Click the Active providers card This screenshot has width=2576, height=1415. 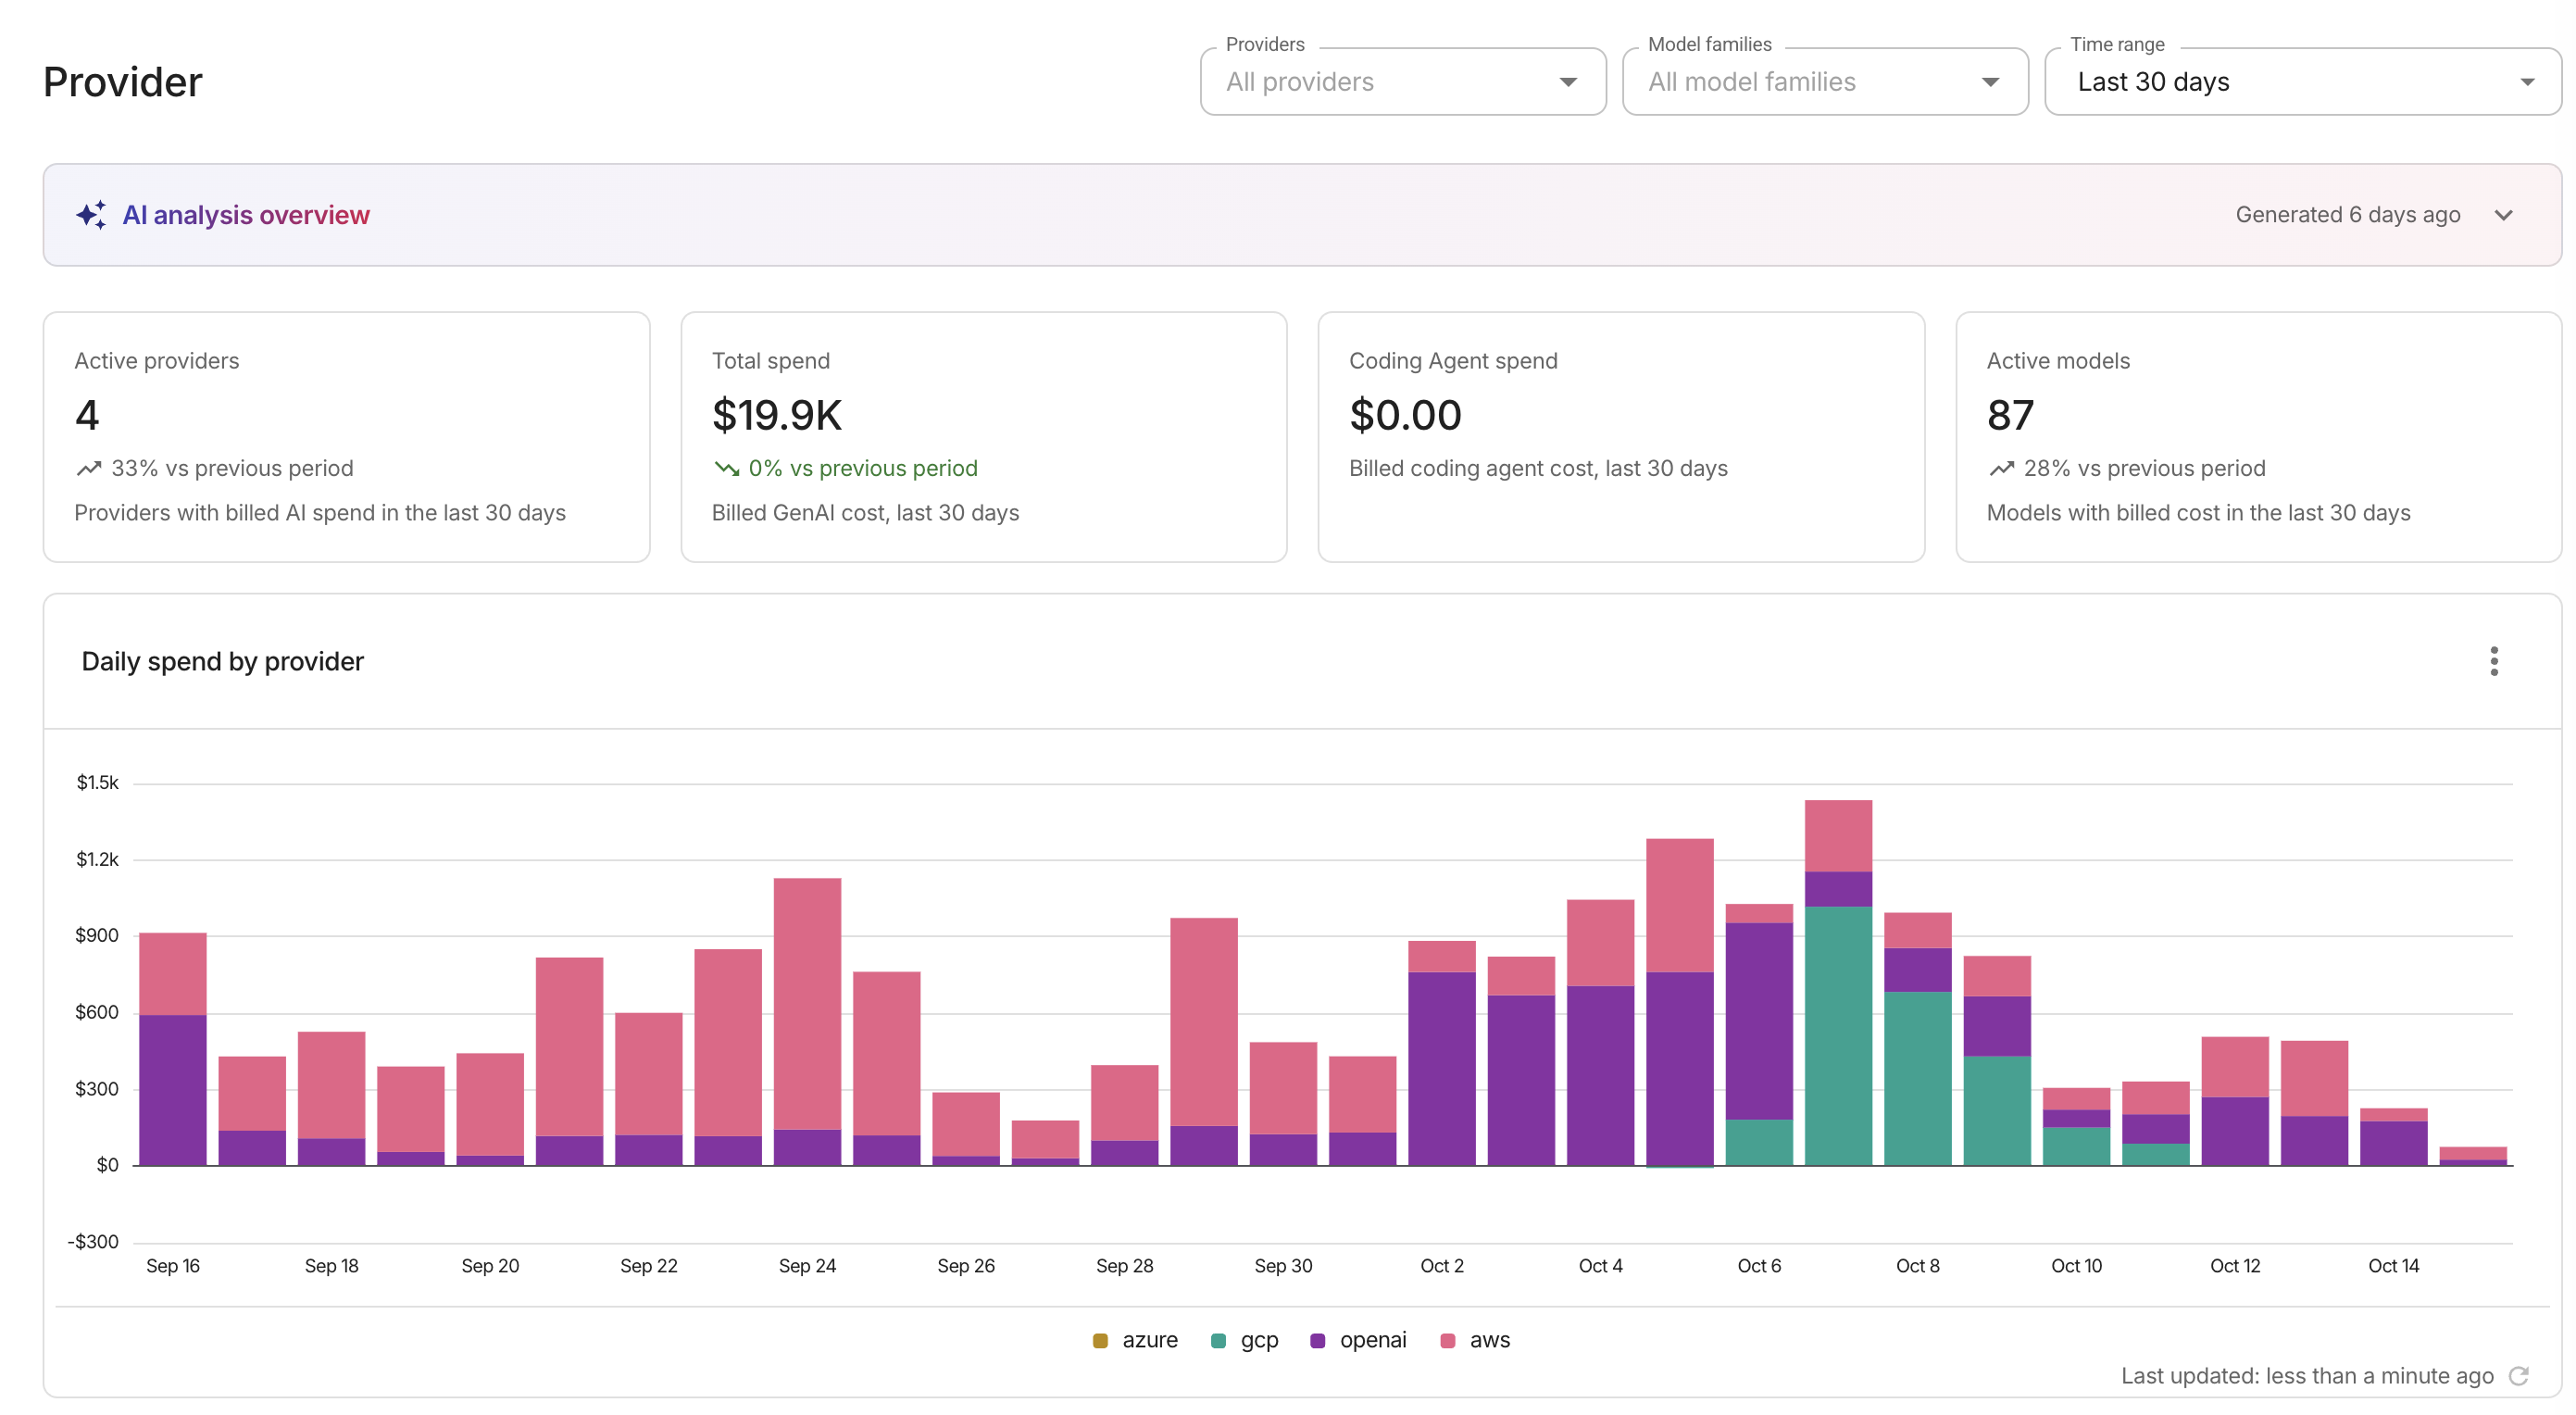[346, 437]
